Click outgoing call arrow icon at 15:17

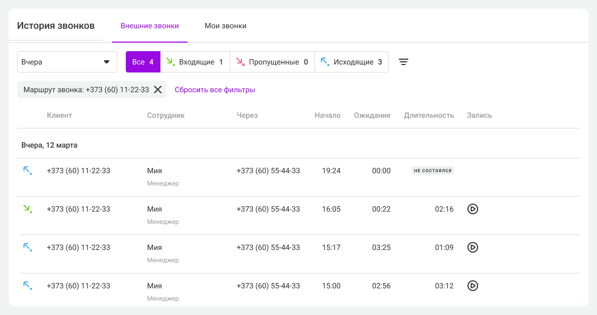27,247
